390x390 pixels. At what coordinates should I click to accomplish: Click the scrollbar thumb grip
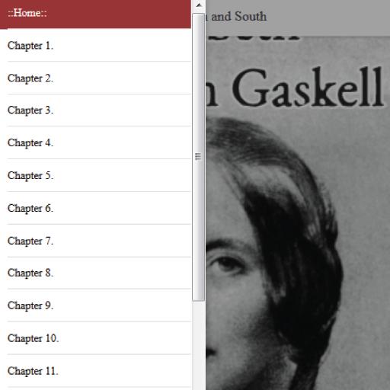198,156
